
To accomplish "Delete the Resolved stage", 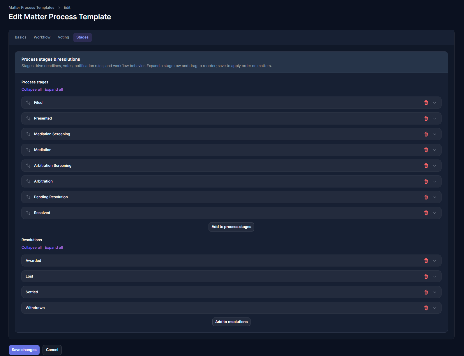I will [x=426, y=213].
